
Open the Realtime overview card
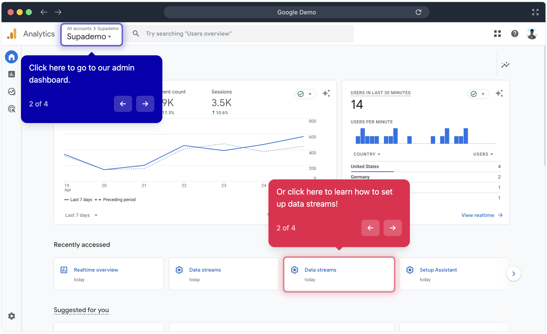coord(108,274)
